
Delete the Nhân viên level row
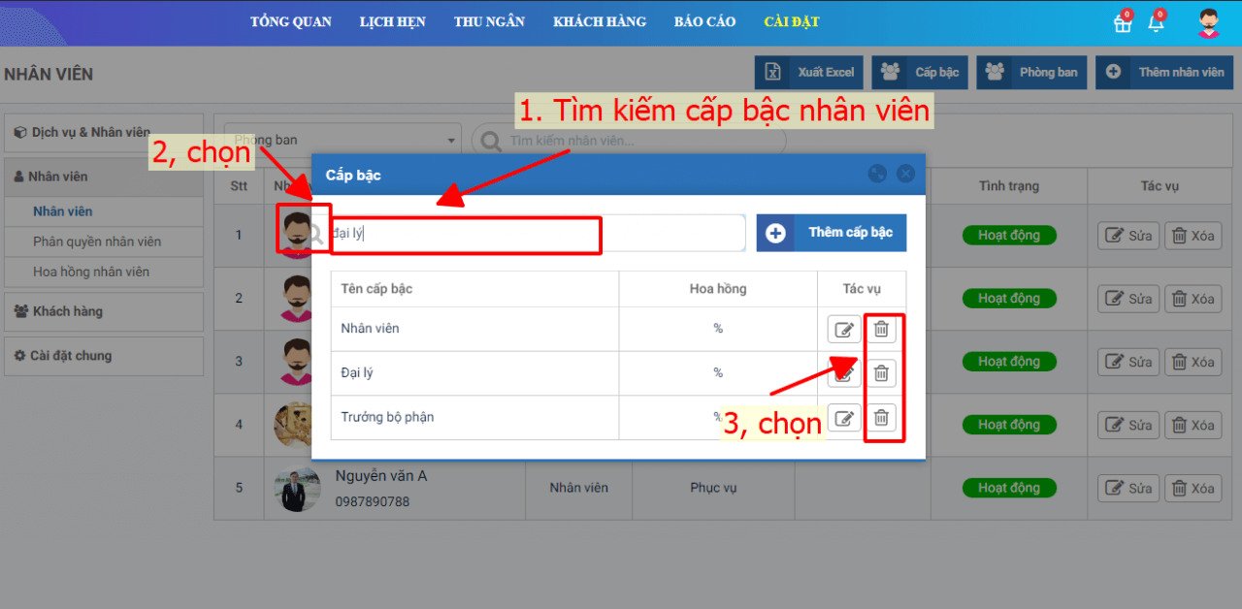coord(881,329)
